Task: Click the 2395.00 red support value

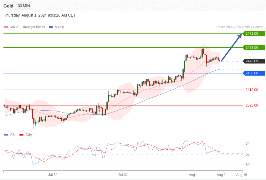Action: coord(252,105)
